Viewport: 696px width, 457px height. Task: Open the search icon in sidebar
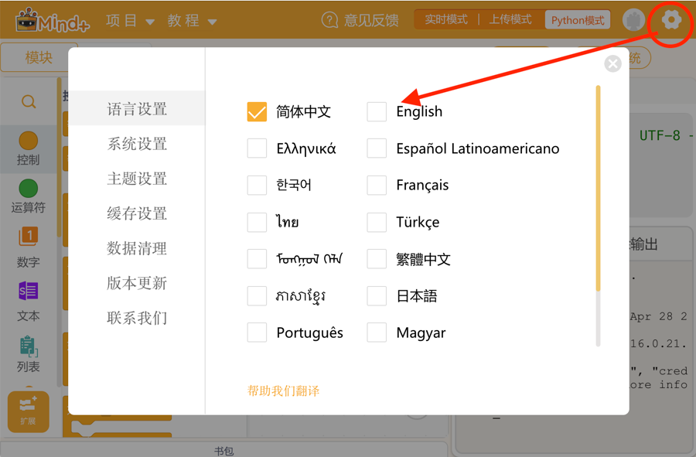tap(29, 102)
